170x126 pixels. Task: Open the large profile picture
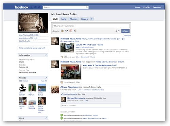(x=33, y=23)
